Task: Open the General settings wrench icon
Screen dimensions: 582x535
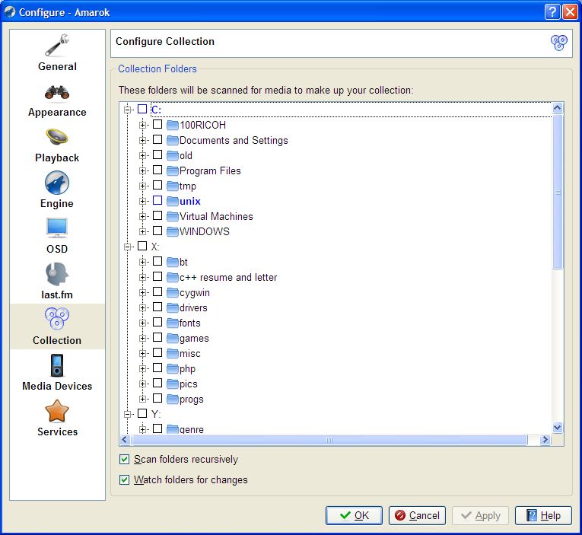Action: (57, 46)
